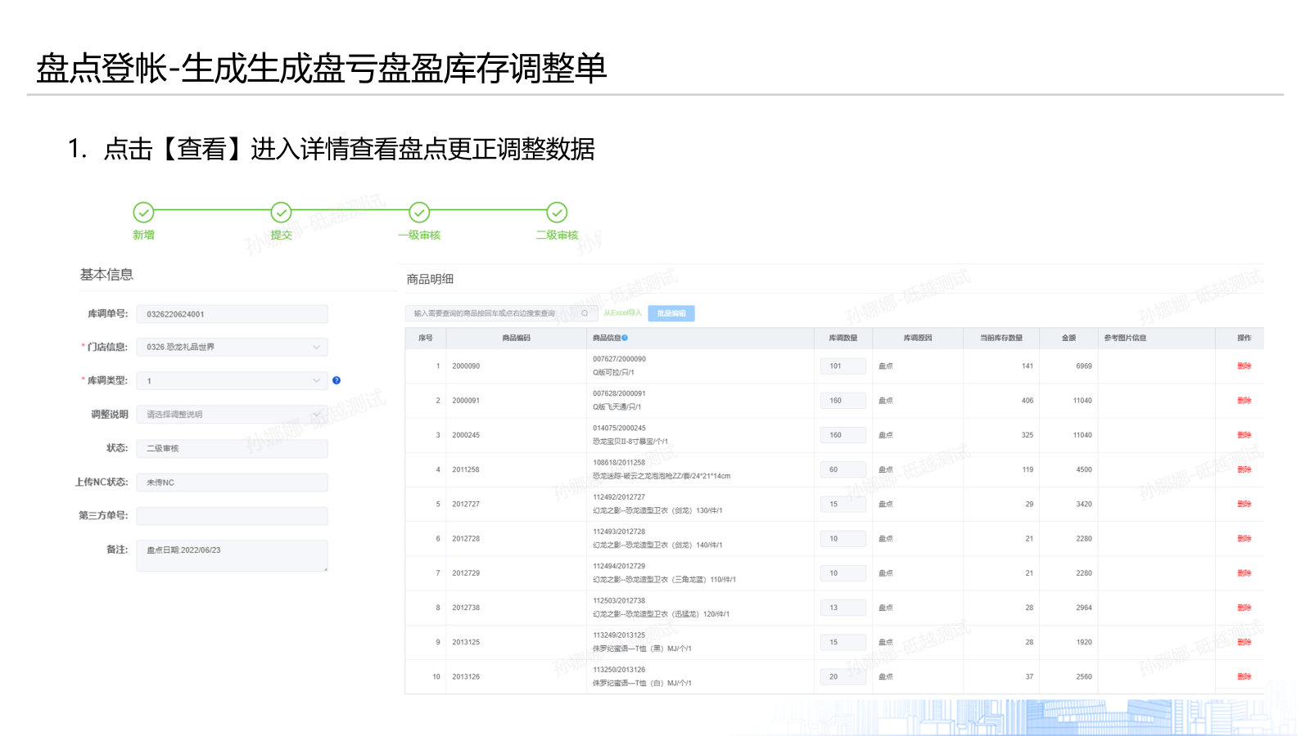Click the search magnifier icon in product search
The width and height of the screenshot is (1310, 736).
(x=585, y=313)
